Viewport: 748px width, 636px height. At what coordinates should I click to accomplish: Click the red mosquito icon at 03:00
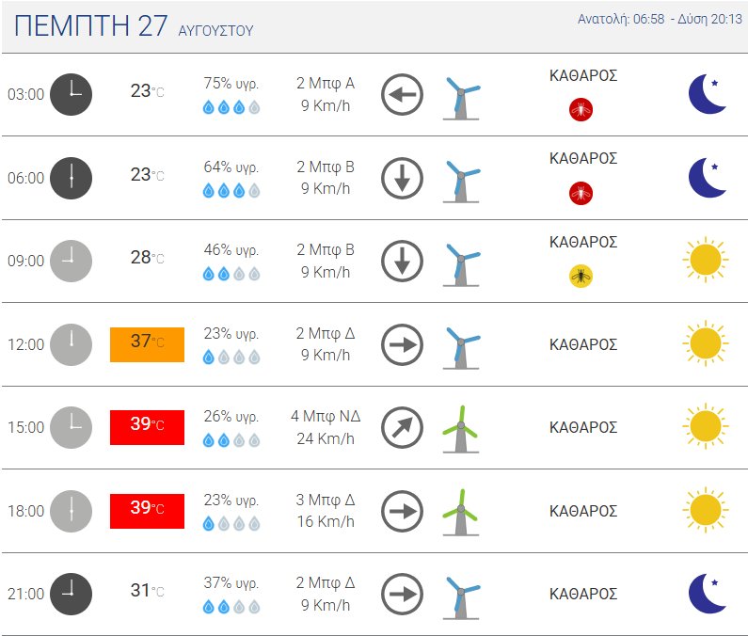[581, 110]
